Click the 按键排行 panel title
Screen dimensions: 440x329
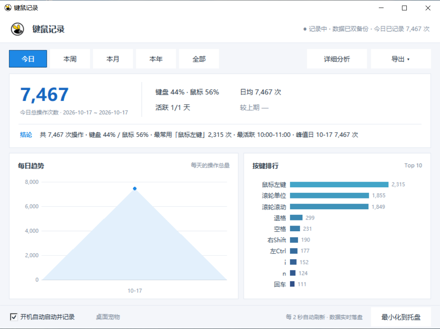click(266, 166)
